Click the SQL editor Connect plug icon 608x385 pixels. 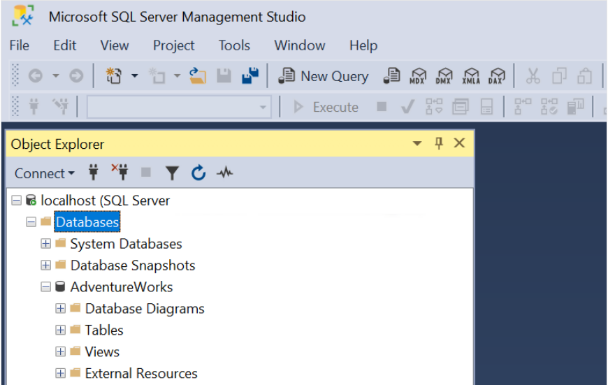click(34, 106)
